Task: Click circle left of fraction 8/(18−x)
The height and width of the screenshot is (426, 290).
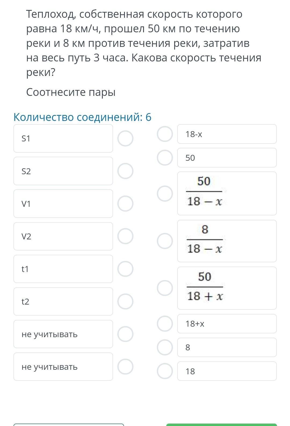Action: click(x=165, y=241)
